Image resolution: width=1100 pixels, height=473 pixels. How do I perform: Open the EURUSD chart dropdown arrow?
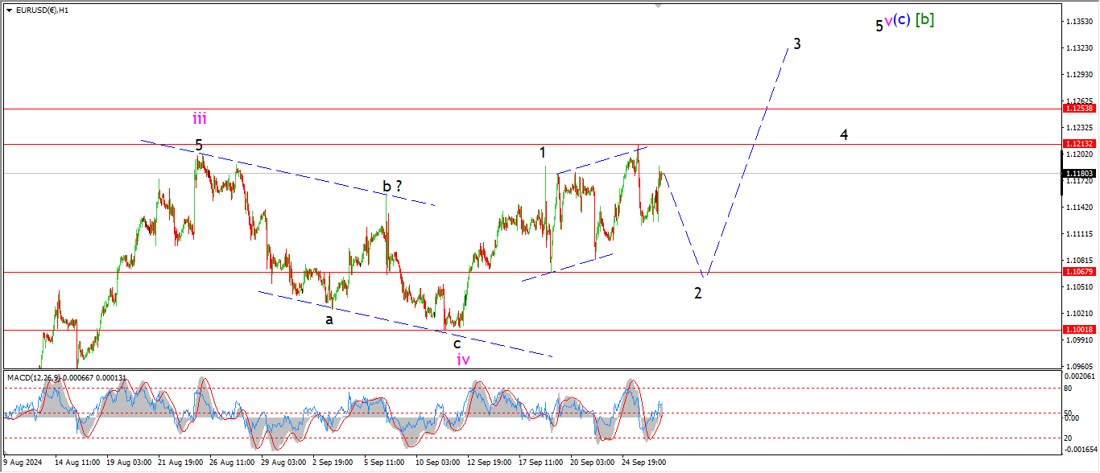9,10
